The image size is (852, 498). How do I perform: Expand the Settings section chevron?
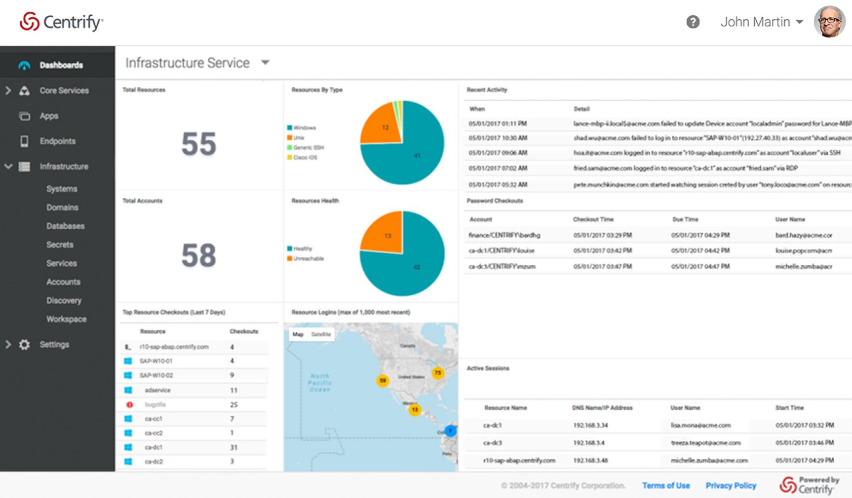point(8,345)
